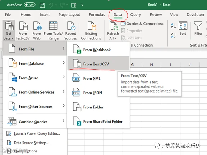This screenshot has height=155, width=207.
Task: Choose From Text/CSV in submenu
Action: [98, 64]
